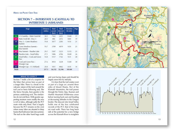The width and height of the screenshot is (174, 132).
Task: Click 'Paradise Lake' label on elevation profile
Action: coord(134,82)
